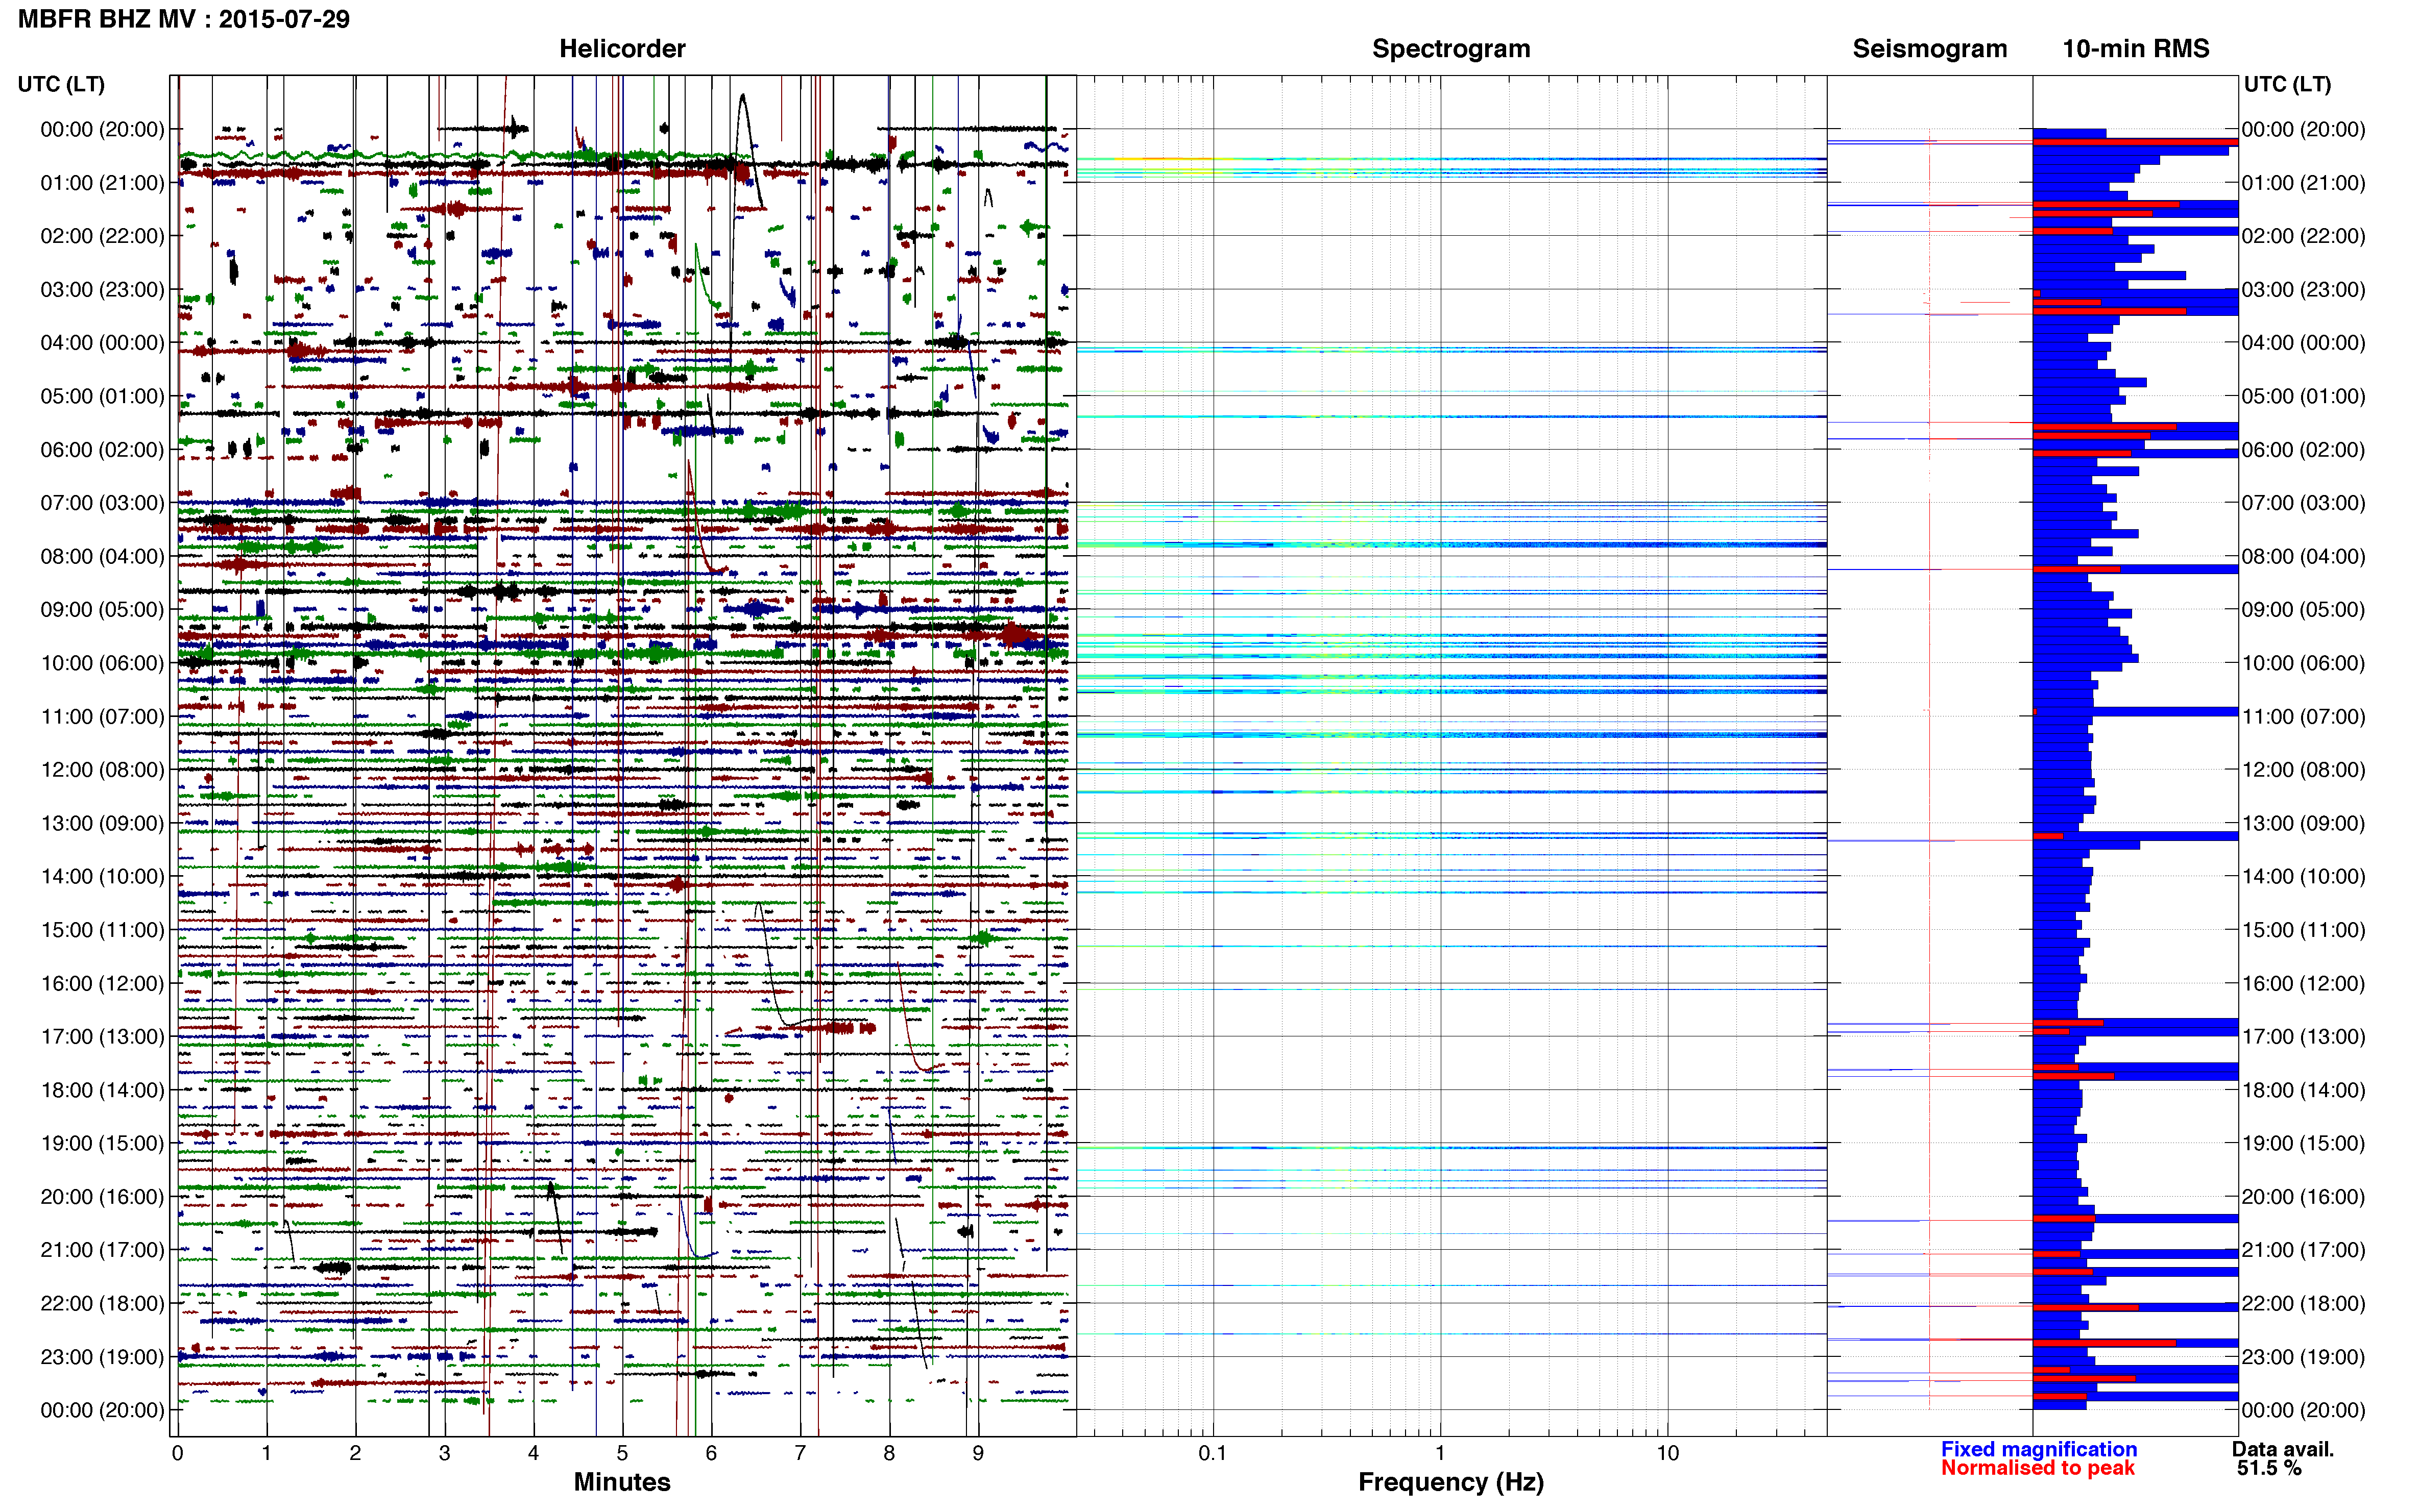
Task: Click left axis label '15:00 (11:00)'
Action: pyautogui.click(x=102, y=930)
